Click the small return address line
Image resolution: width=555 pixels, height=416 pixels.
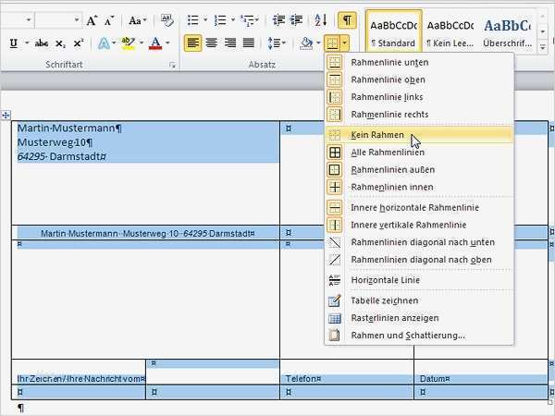pyautogui.click(x=148, y=234)
